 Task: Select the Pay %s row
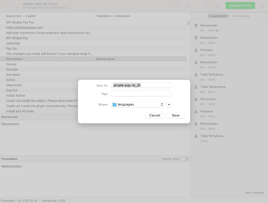click(x=93, y=49)
